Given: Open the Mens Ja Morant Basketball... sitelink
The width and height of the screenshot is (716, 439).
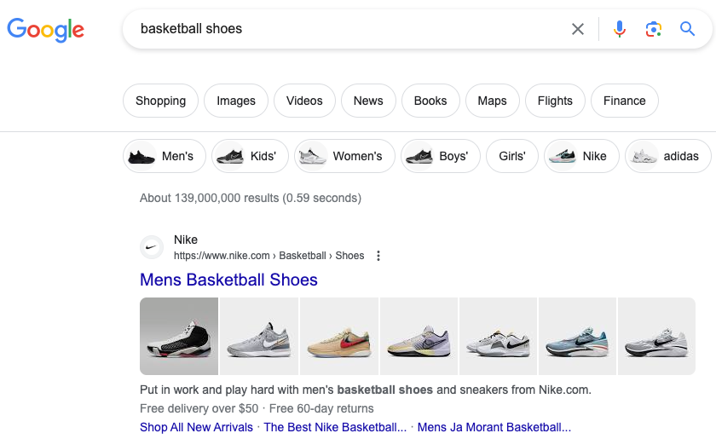Looking at the screenshot, I should (x=494, y=427).
